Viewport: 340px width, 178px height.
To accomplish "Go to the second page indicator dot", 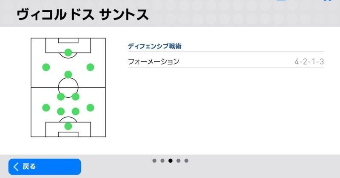I will point(162,161).
